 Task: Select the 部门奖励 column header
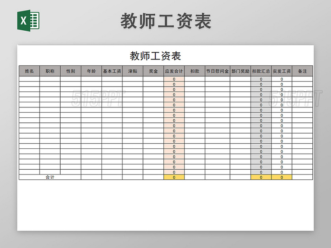(240, 71)
